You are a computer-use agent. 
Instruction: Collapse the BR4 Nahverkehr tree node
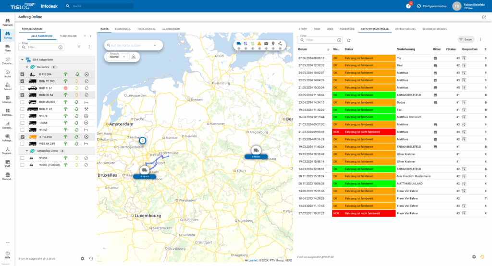(x=22, y=60)
